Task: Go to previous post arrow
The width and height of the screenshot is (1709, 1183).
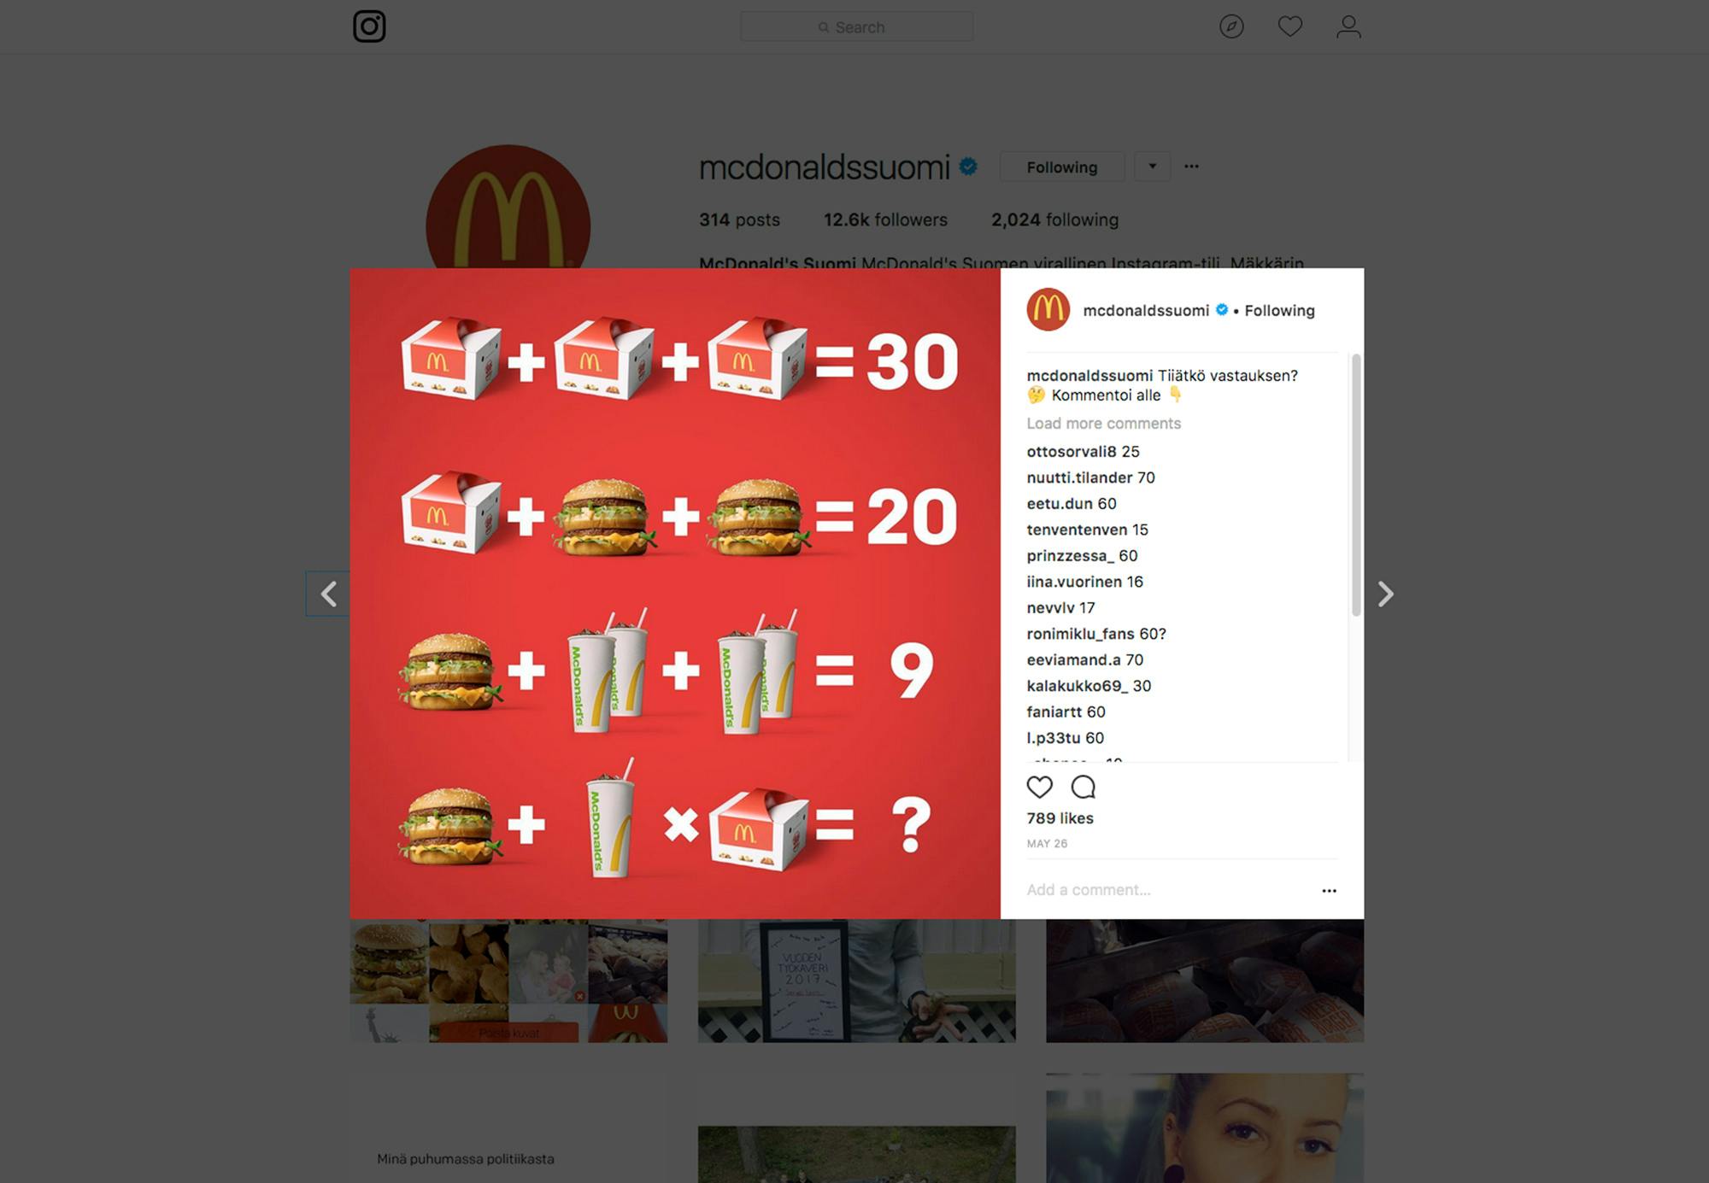Action: click(328, 594)
